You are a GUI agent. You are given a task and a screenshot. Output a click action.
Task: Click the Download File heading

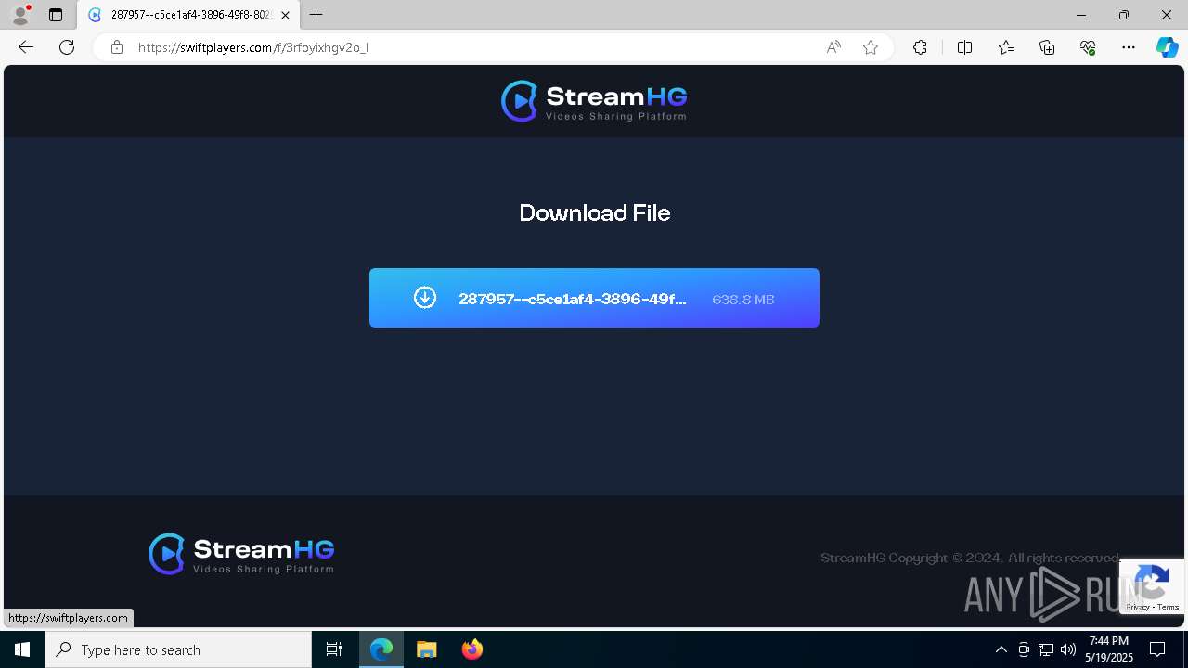click(x=595, y=212)
